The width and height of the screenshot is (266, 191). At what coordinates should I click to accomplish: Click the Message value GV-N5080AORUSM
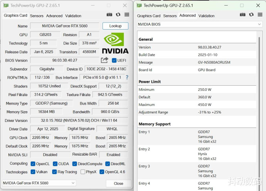click(214, 62)
